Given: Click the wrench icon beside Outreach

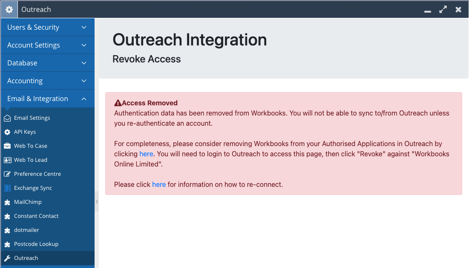Looking at the screenshot, I should [7, 258].
